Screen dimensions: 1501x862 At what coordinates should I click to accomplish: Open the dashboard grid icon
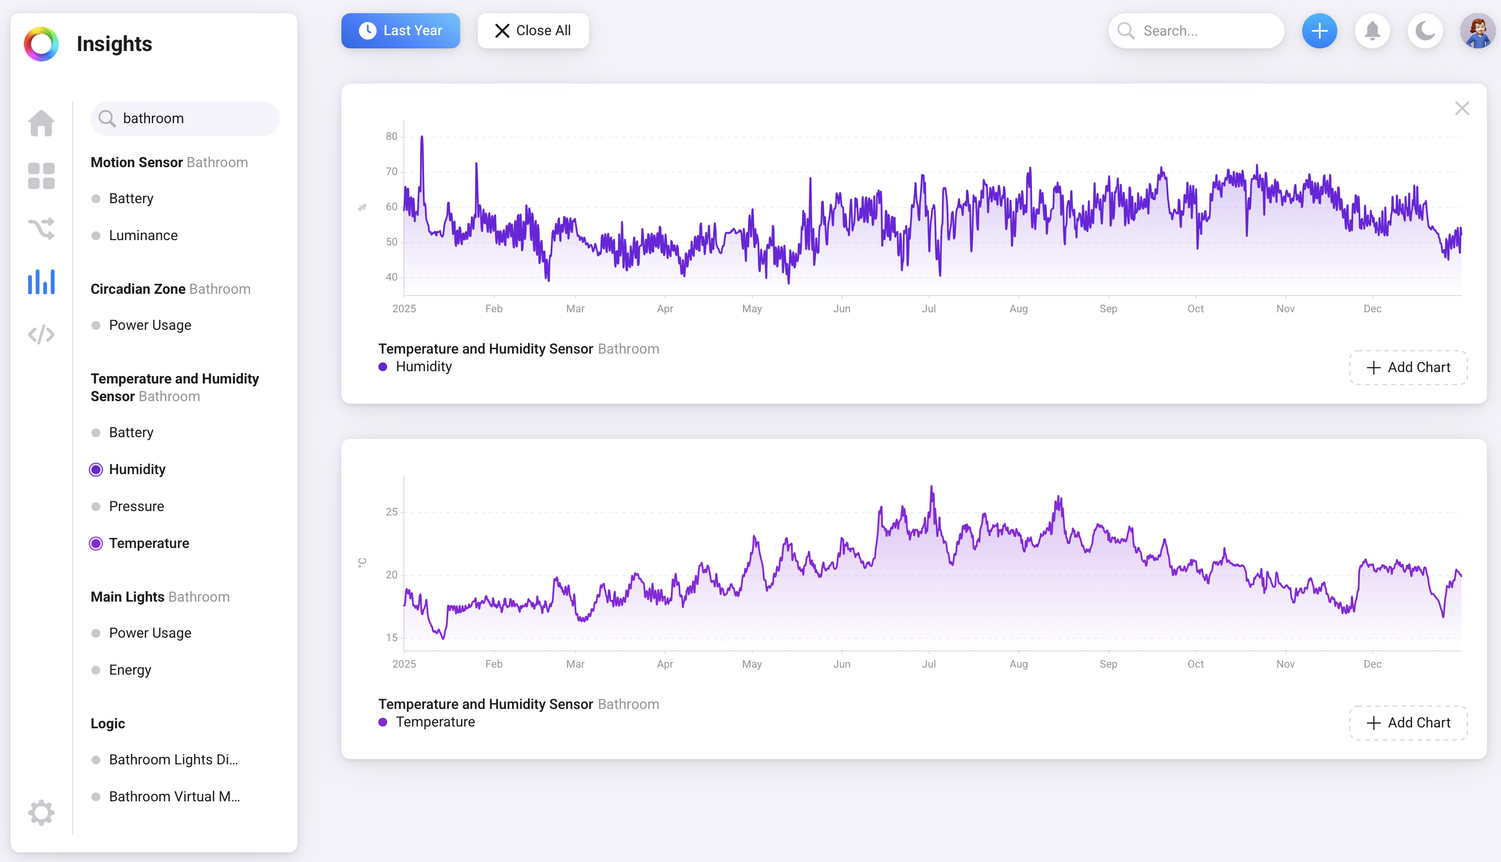pyautogui.click(x=41, y=176)
